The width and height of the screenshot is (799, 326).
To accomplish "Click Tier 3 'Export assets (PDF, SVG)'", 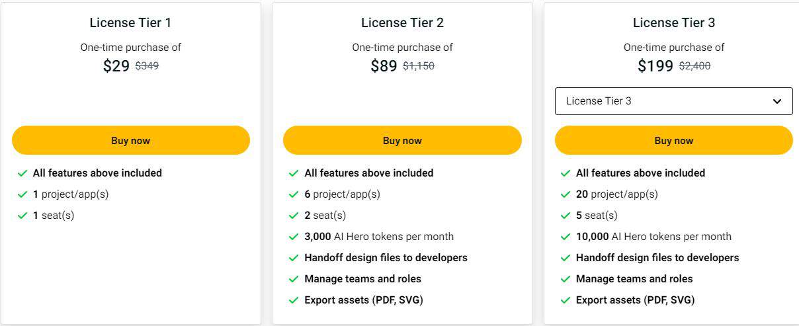I will coord(635,300).
